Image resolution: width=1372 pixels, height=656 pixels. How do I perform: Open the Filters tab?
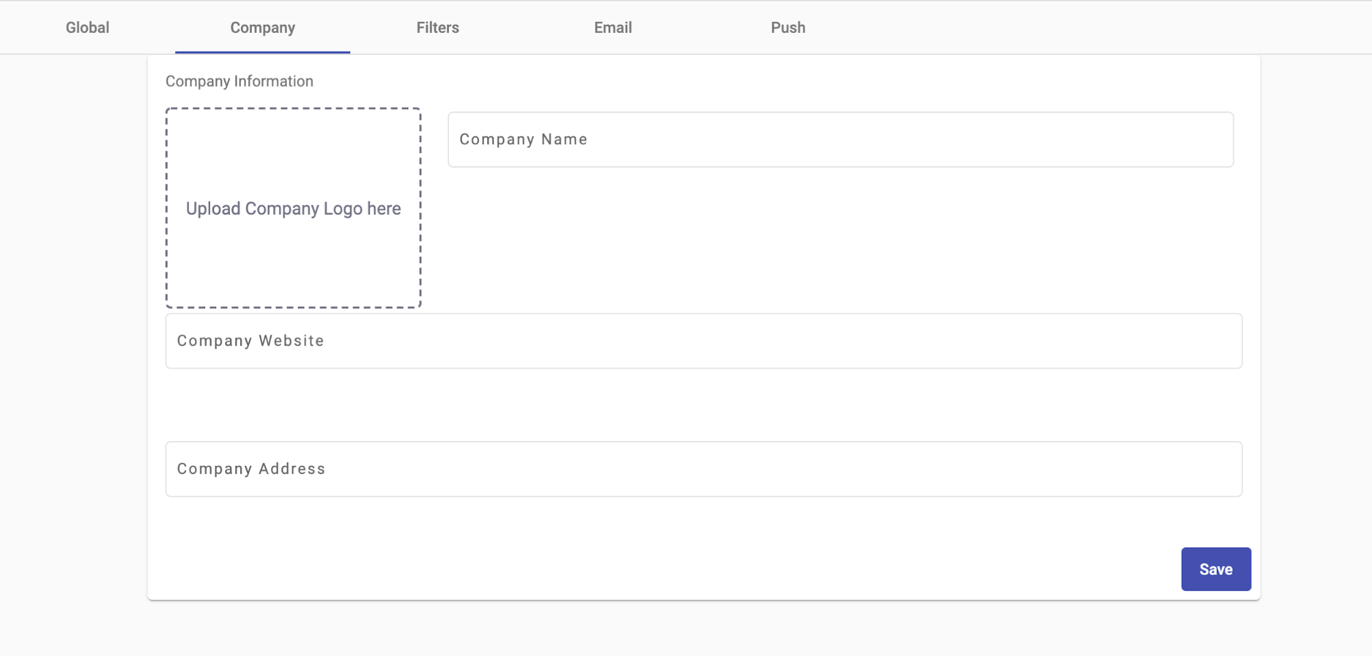[438, 27]
